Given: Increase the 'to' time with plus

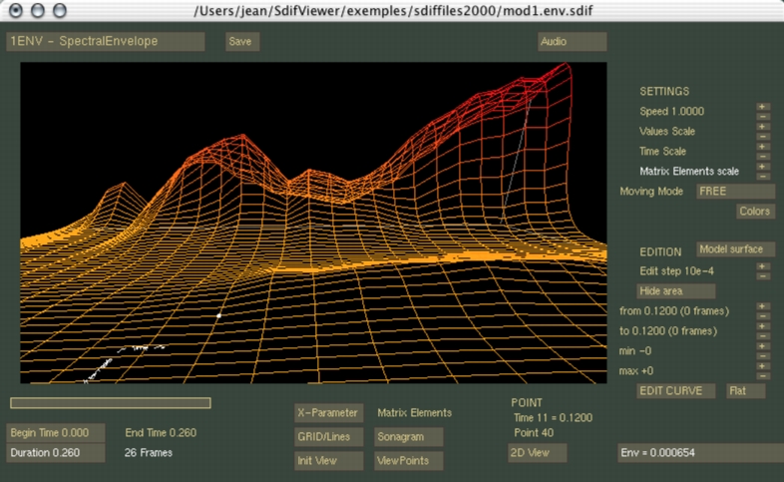Looking at the screenshot, I should pyautogui.click(x=762, y=325).
